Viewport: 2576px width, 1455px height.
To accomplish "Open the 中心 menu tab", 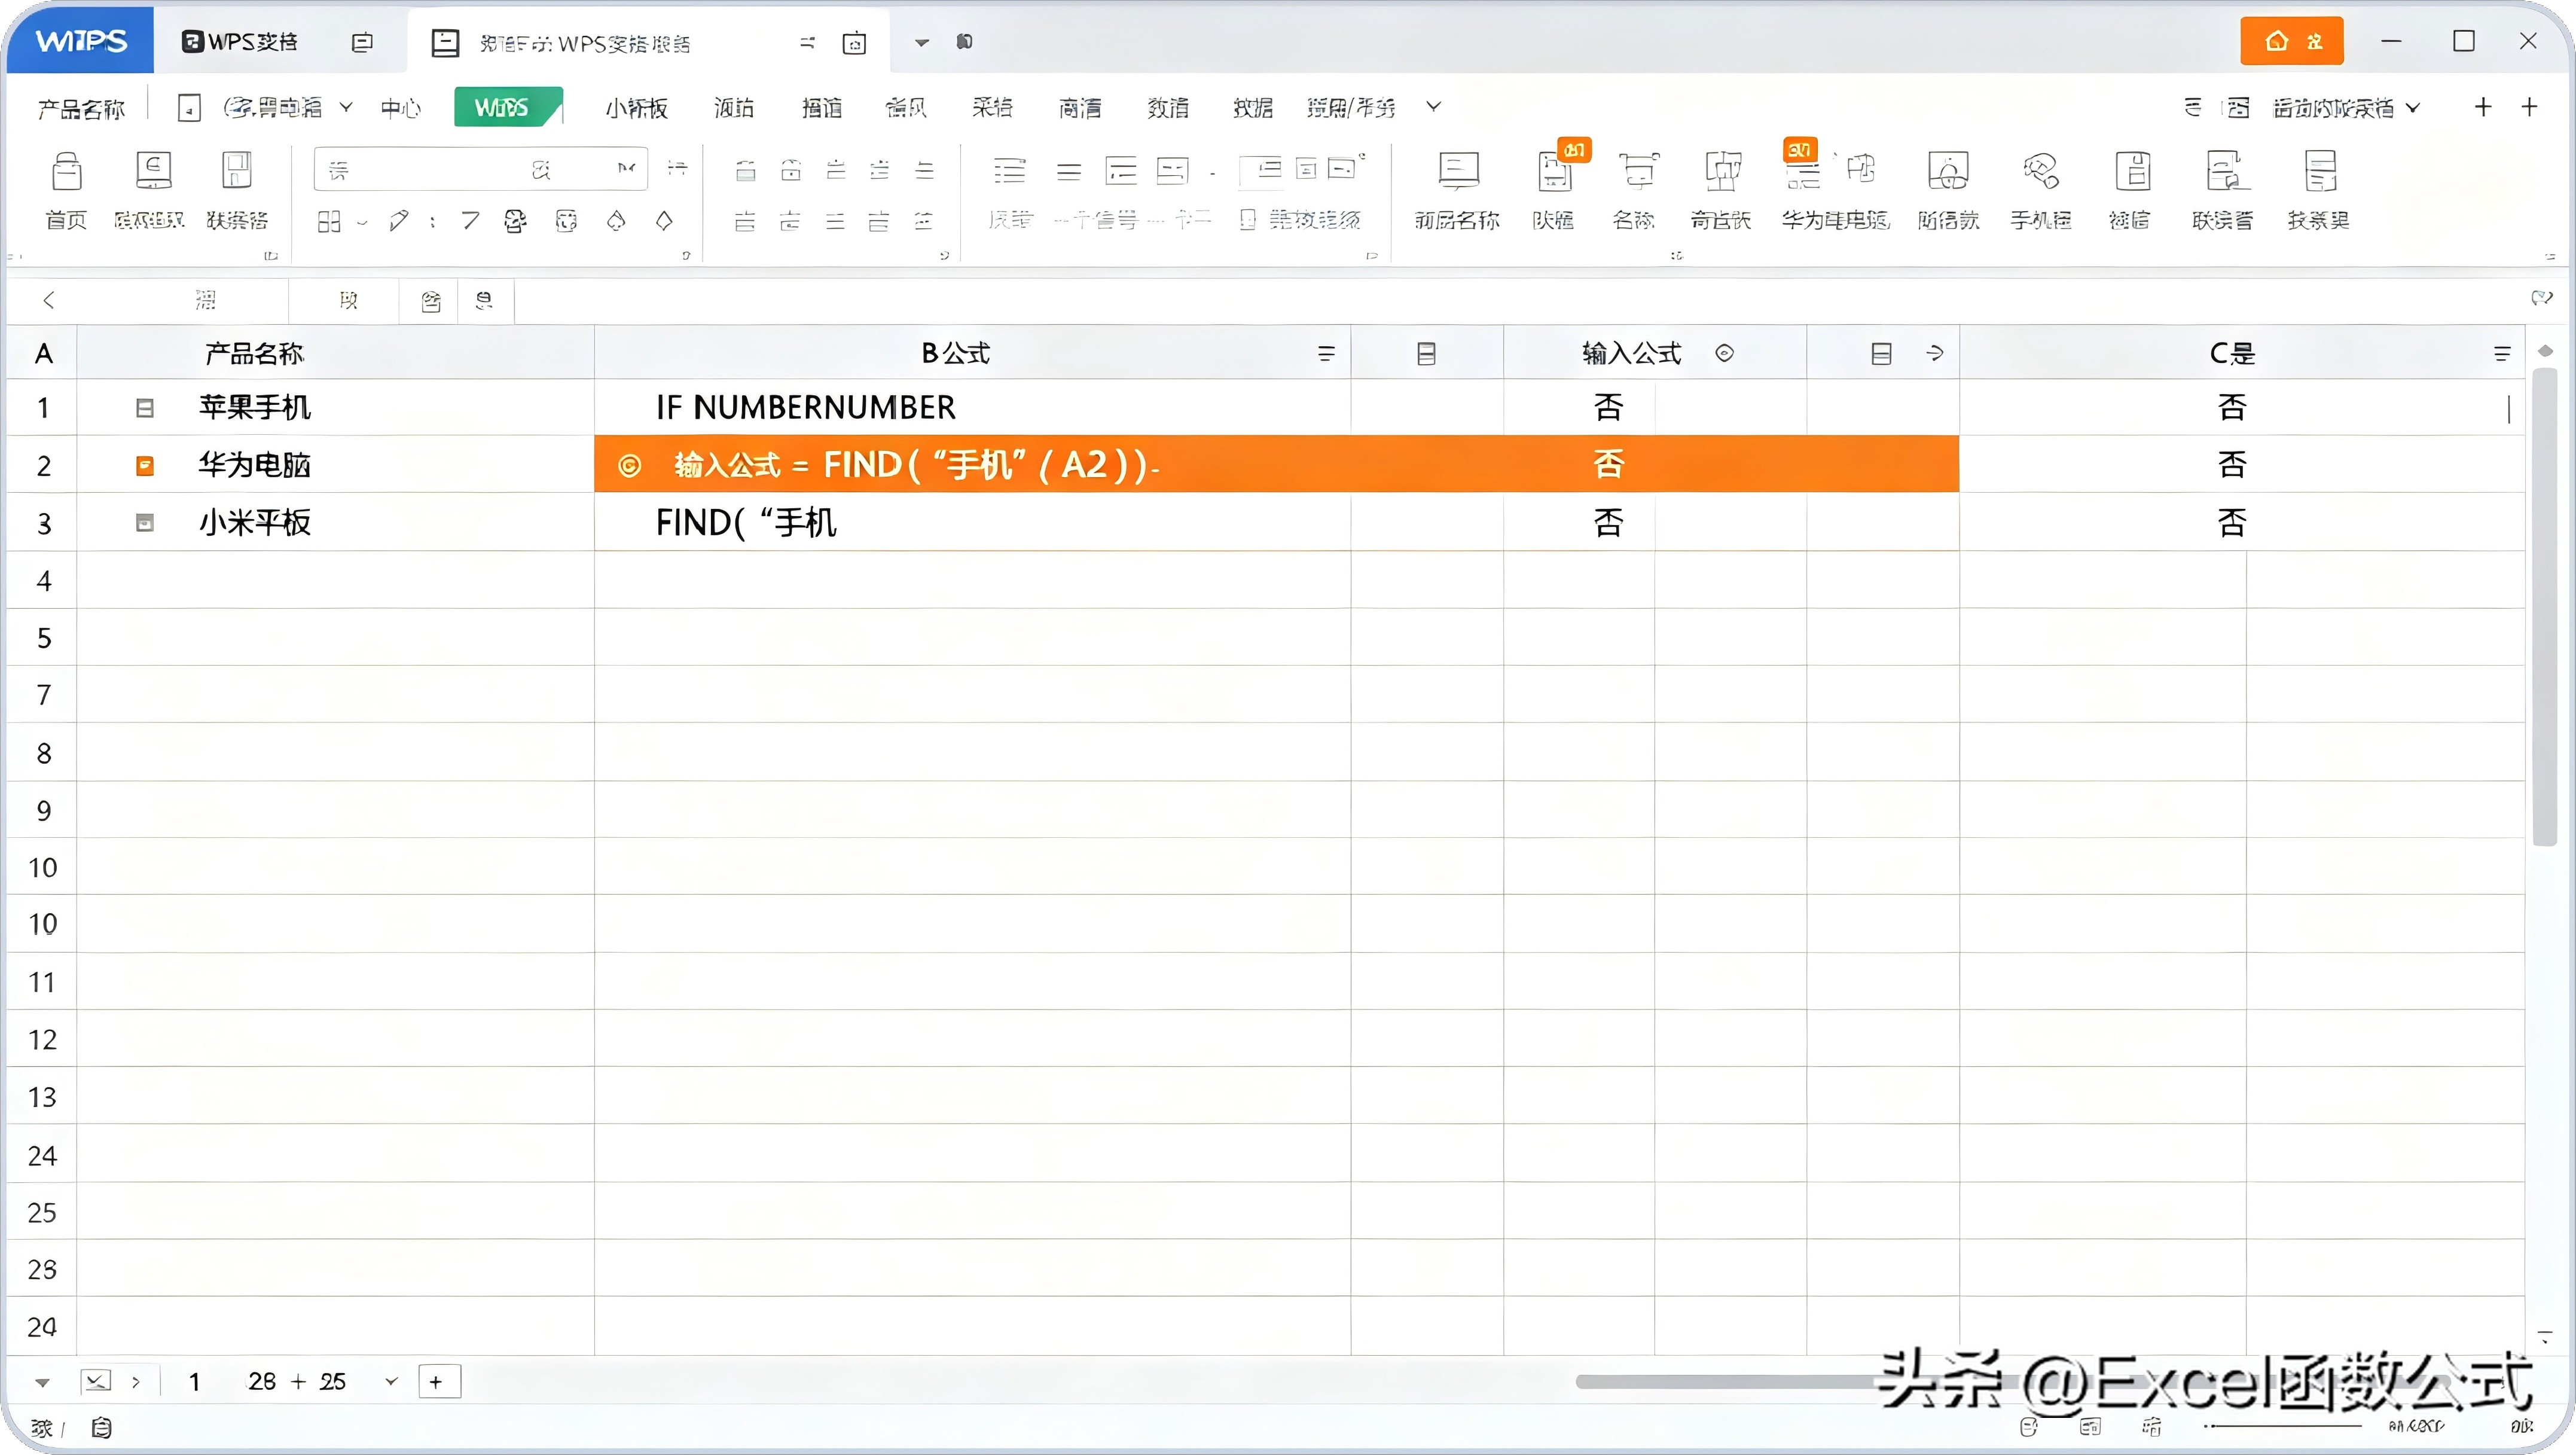I will pos(400,107).
